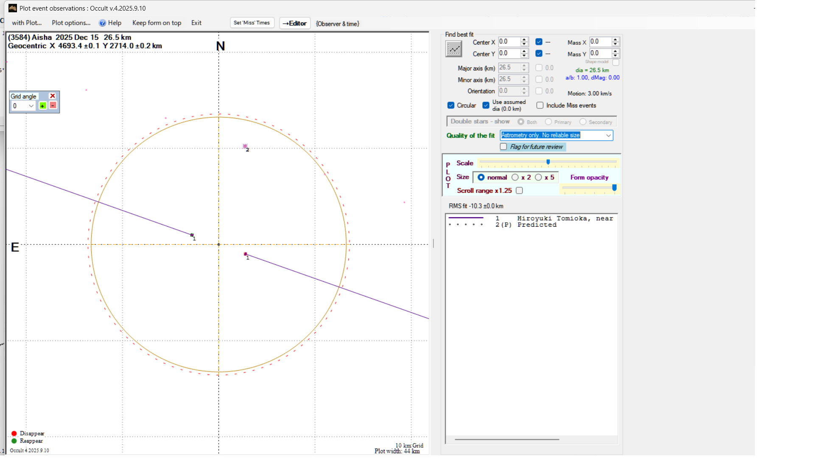This screenshot has width=823, height=466.
Task: Uncheck the Circular checkbox
Action: pyautogui.click(x=451, y=105)
